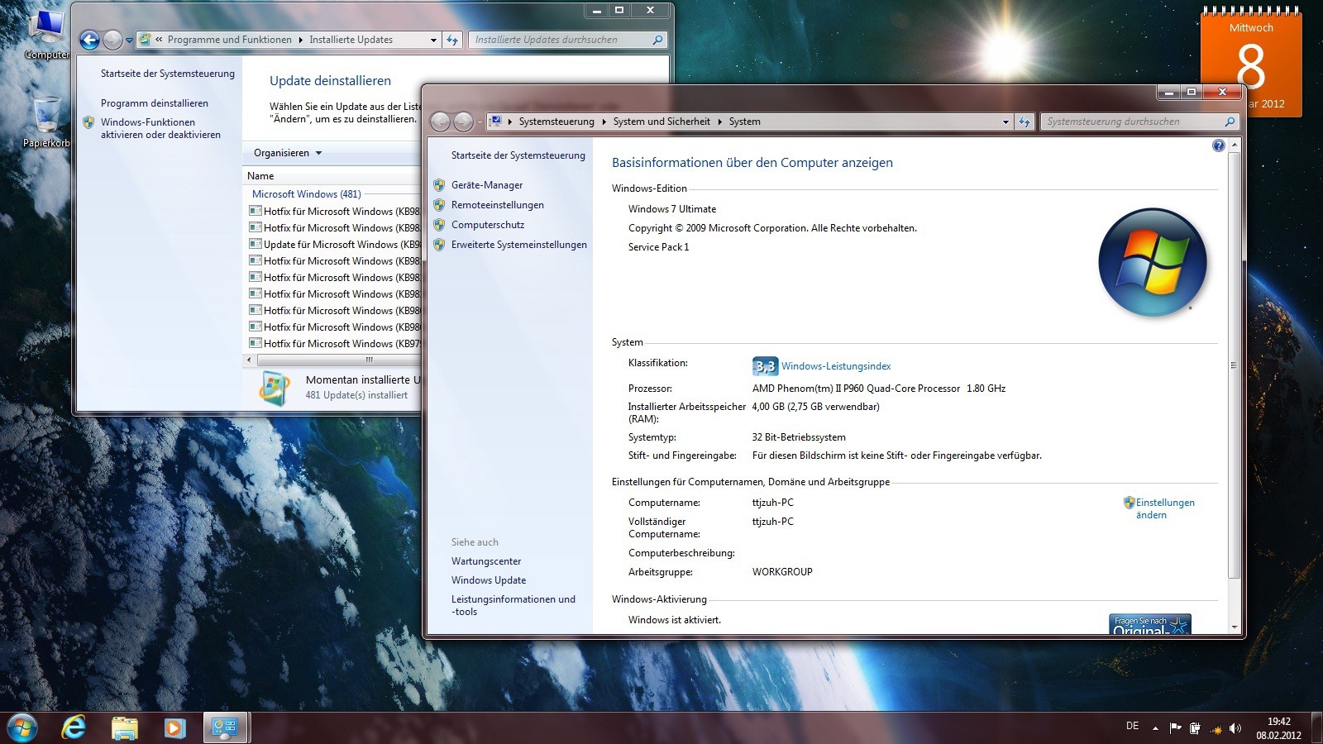Open Windows Update link in sidebar

pos(489,580)
